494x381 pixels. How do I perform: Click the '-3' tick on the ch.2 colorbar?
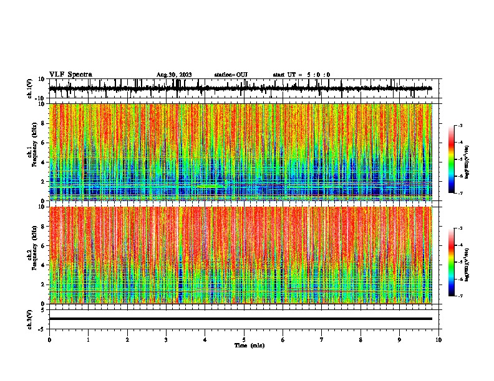(x=460, y=228)
